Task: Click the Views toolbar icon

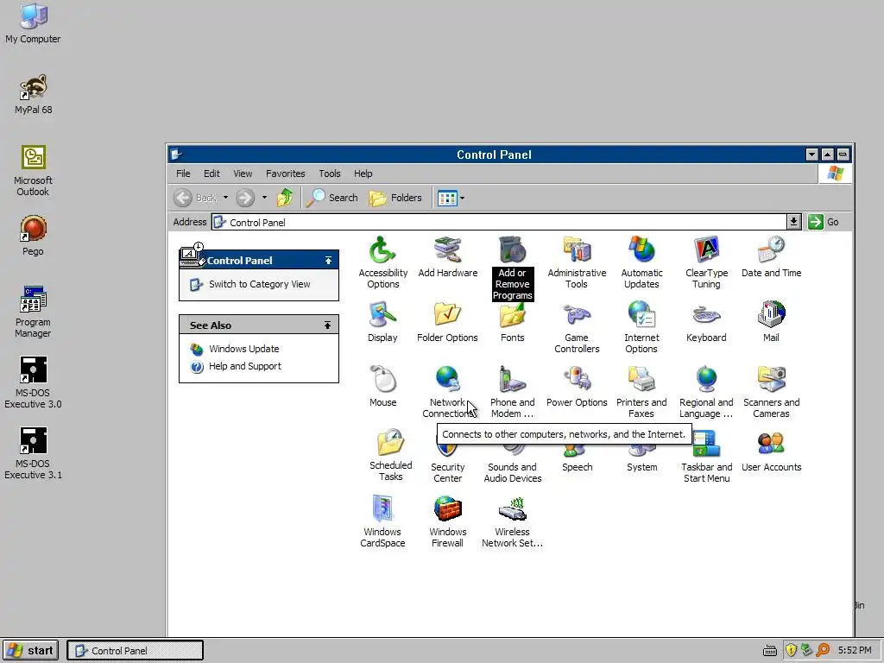Action: tap(447, 198)
